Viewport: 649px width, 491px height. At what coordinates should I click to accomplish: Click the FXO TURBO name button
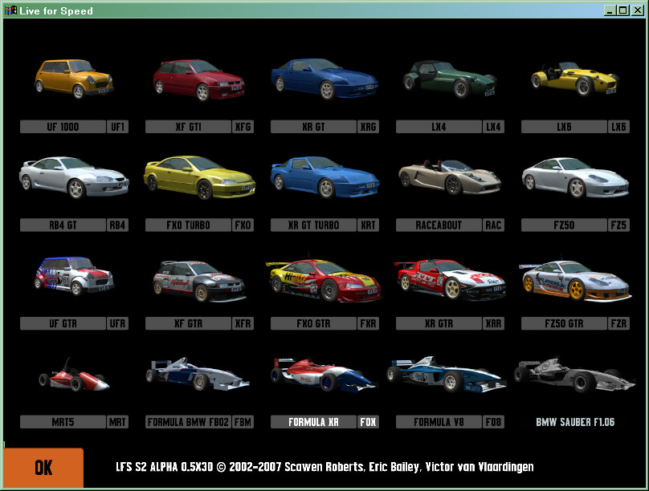[188, 225]
